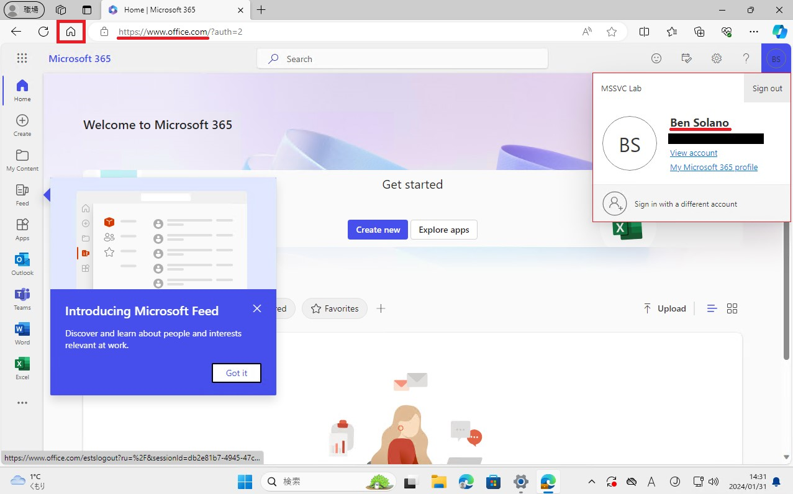Click the Microsoft 365 Search box
Image resolution: width=793 pixels, height=494 pixels.
(402, 59)
